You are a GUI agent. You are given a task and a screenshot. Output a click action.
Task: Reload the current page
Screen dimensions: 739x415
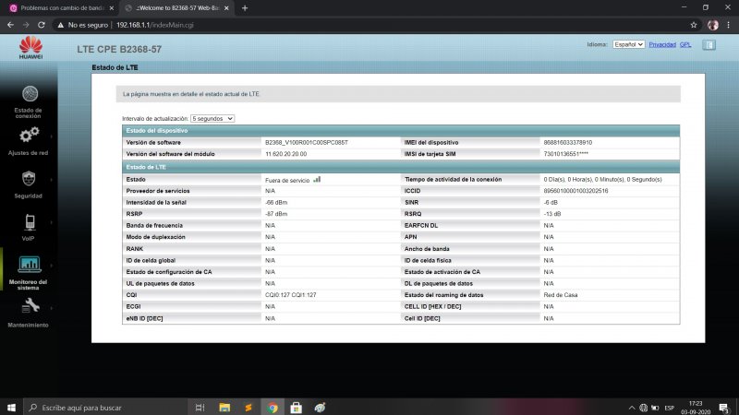click(42, 25)
